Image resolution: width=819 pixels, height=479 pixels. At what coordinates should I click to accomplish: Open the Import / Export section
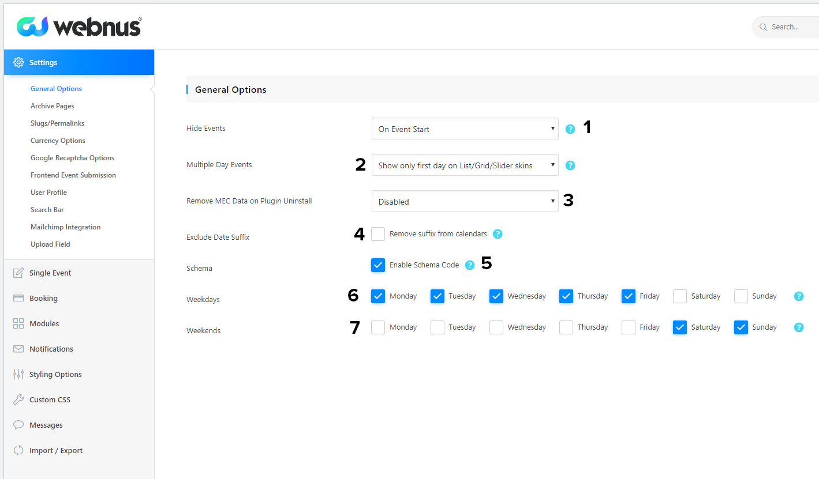point(79,450)
